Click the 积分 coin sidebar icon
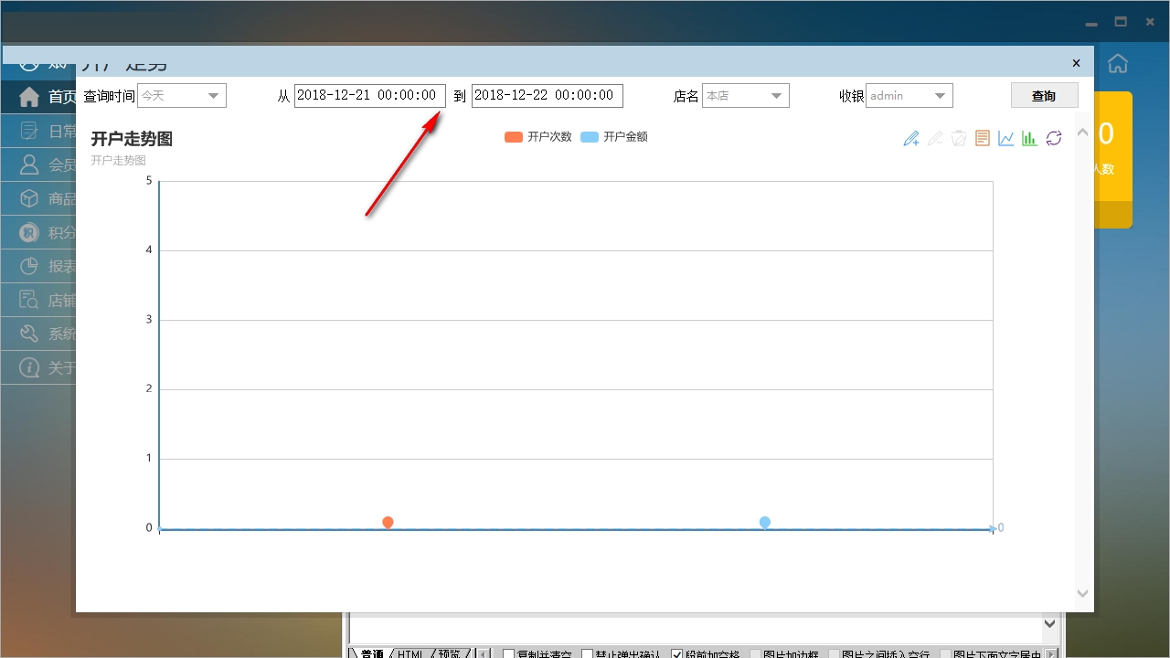The image size is (1170, 658). (x=29, y=232)
